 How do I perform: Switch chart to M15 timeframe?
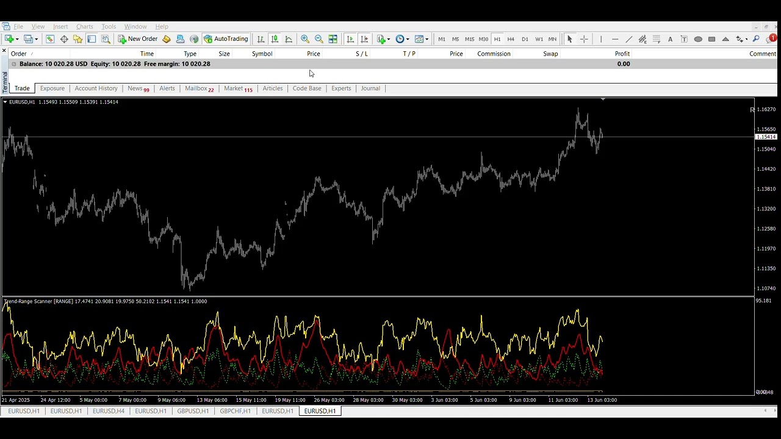(469, 39)
